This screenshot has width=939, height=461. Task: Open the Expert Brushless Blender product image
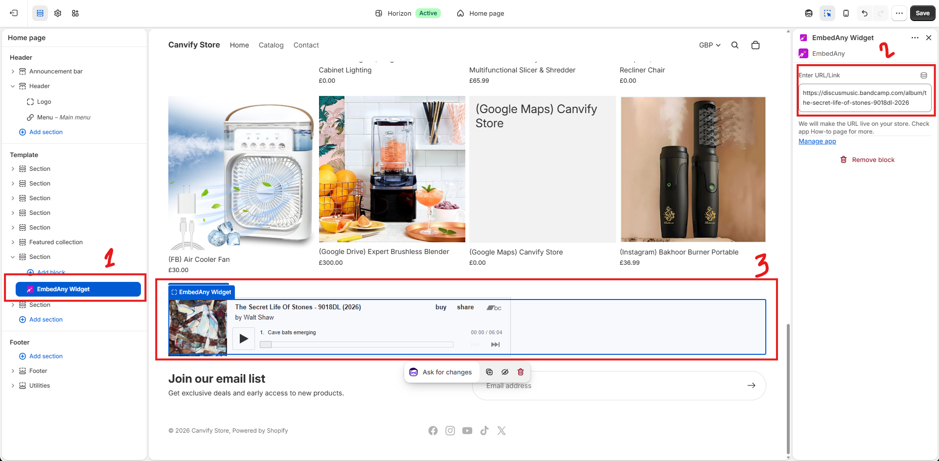click(x=392, y=169)
